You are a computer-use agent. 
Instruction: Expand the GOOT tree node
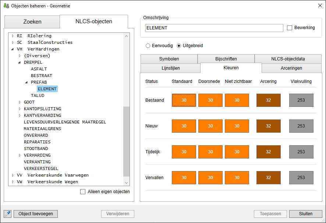point(20,102)
